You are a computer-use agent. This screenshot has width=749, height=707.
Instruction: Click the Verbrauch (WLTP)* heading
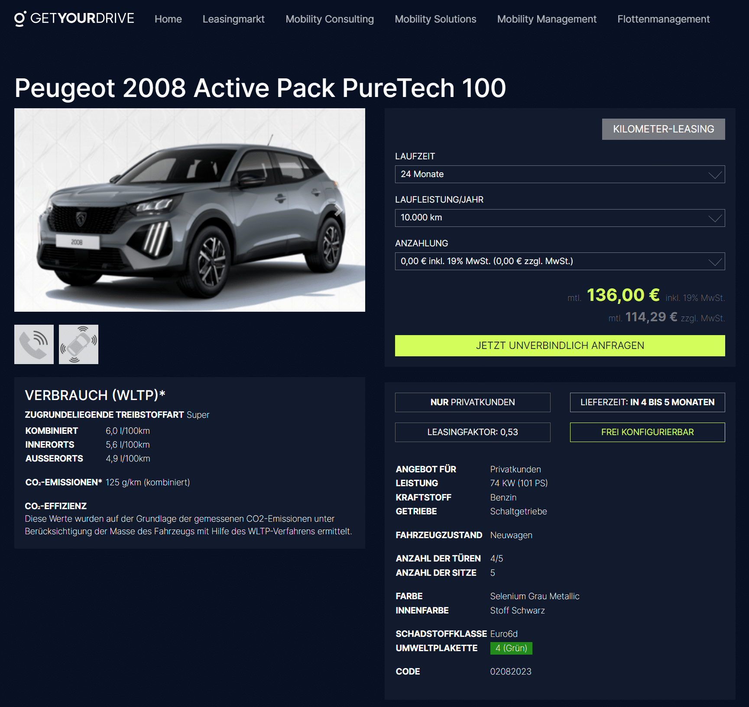[x=95, y=395]
